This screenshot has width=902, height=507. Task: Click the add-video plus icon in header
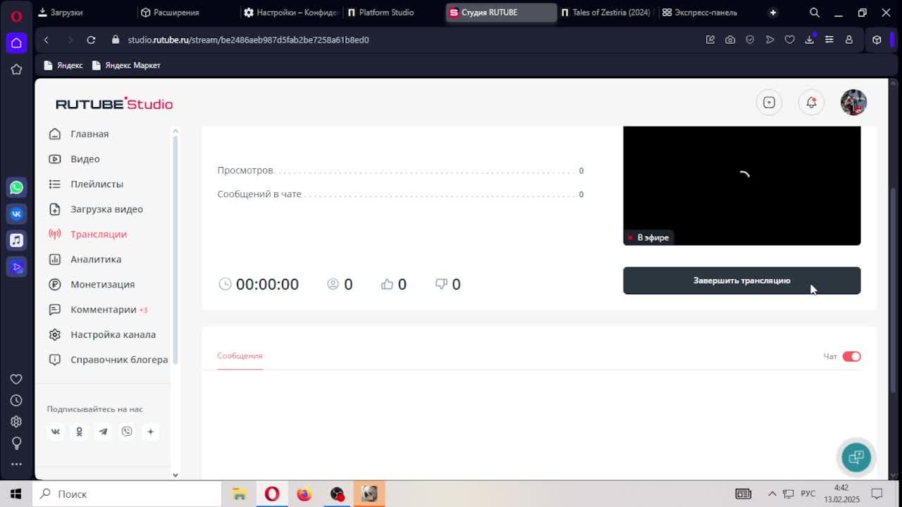tap(769, 103)
